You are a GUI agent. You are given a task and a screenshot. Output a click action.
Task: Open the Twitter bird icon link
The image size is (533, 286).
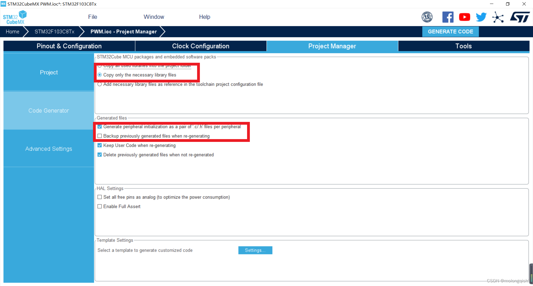click(481, 17)
